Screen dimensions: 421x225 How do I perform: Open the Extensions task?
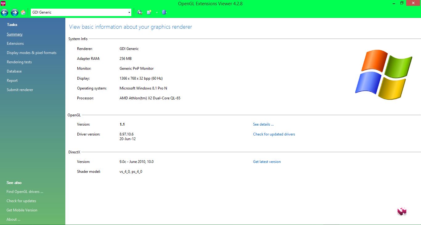15,44
